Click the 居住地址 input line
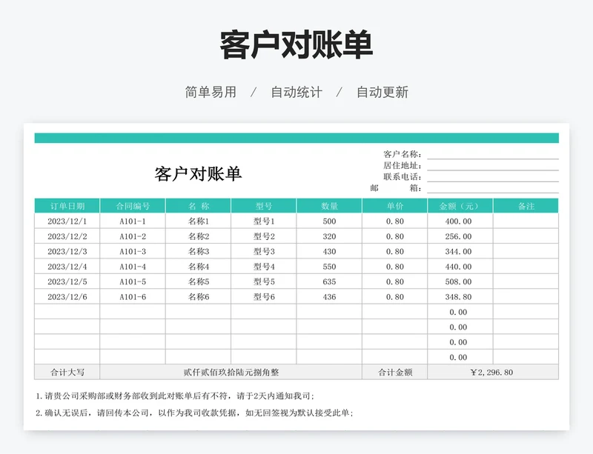This screenshot has width=593, height=454. click(x=493, y=166)
